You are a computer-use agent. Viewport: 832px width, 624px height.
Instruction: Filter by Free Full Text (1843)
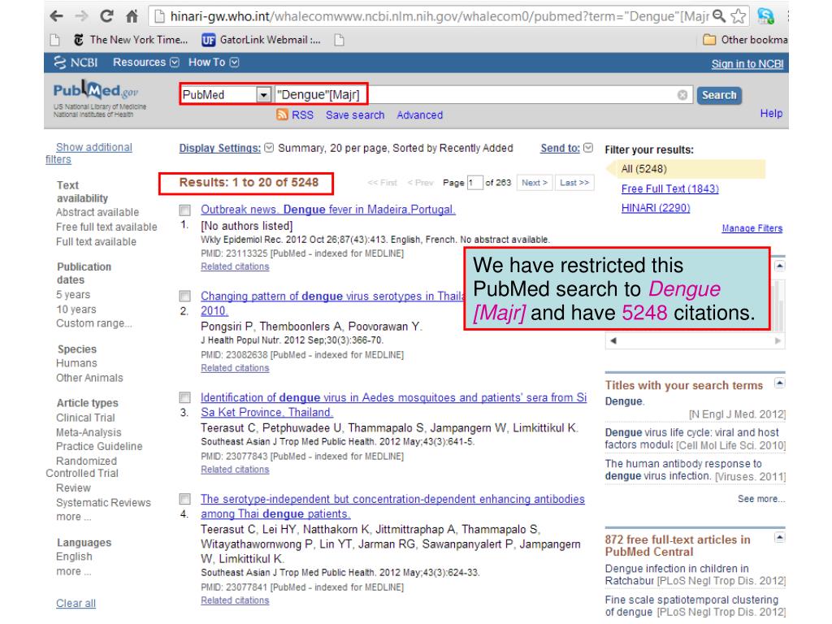670,188
